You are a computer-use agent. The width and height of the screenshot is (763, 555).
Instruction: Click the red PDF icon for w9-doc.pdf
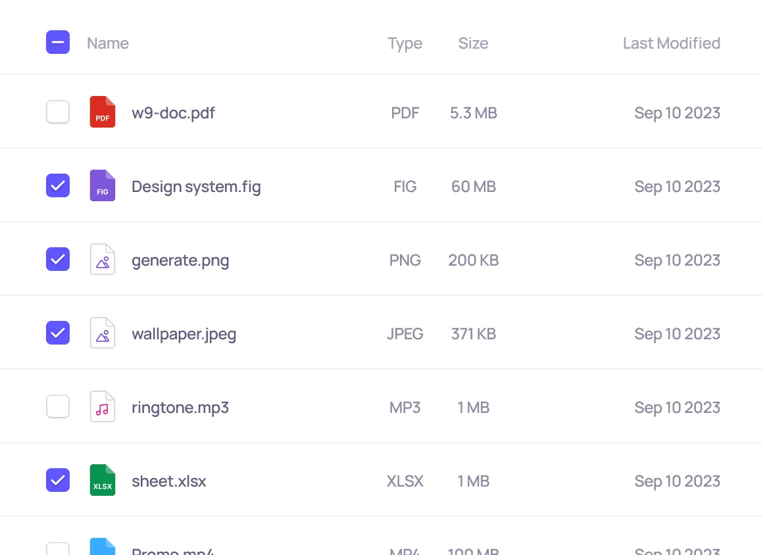coord(103,112)
